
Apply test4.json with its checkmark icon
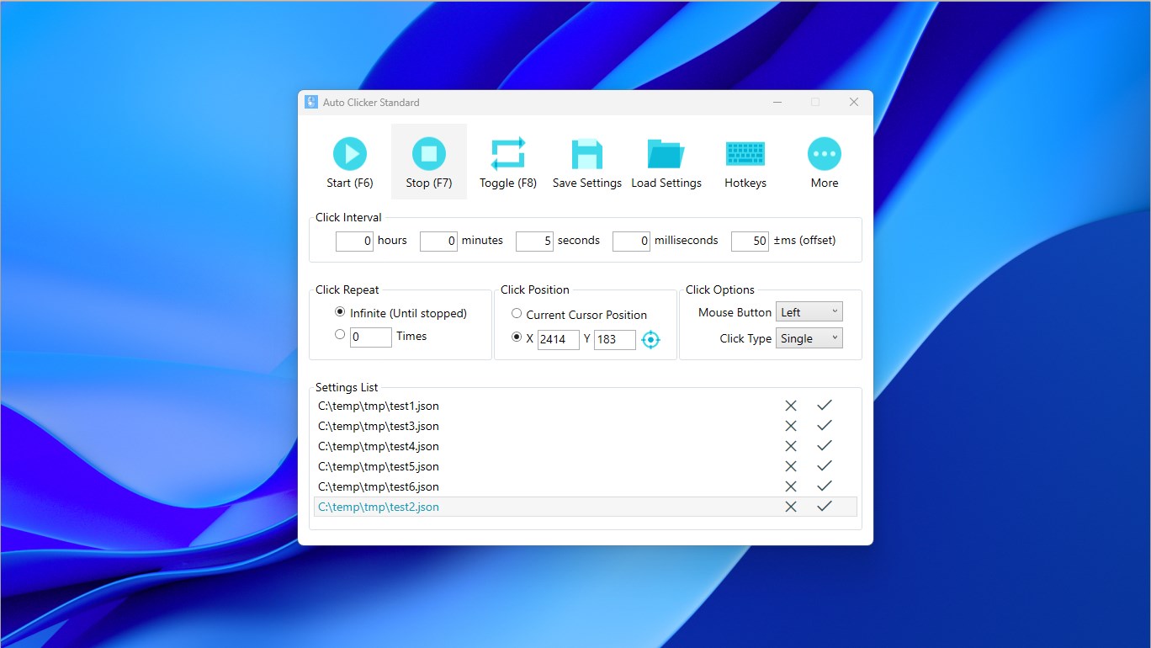(x=825, y=446)
